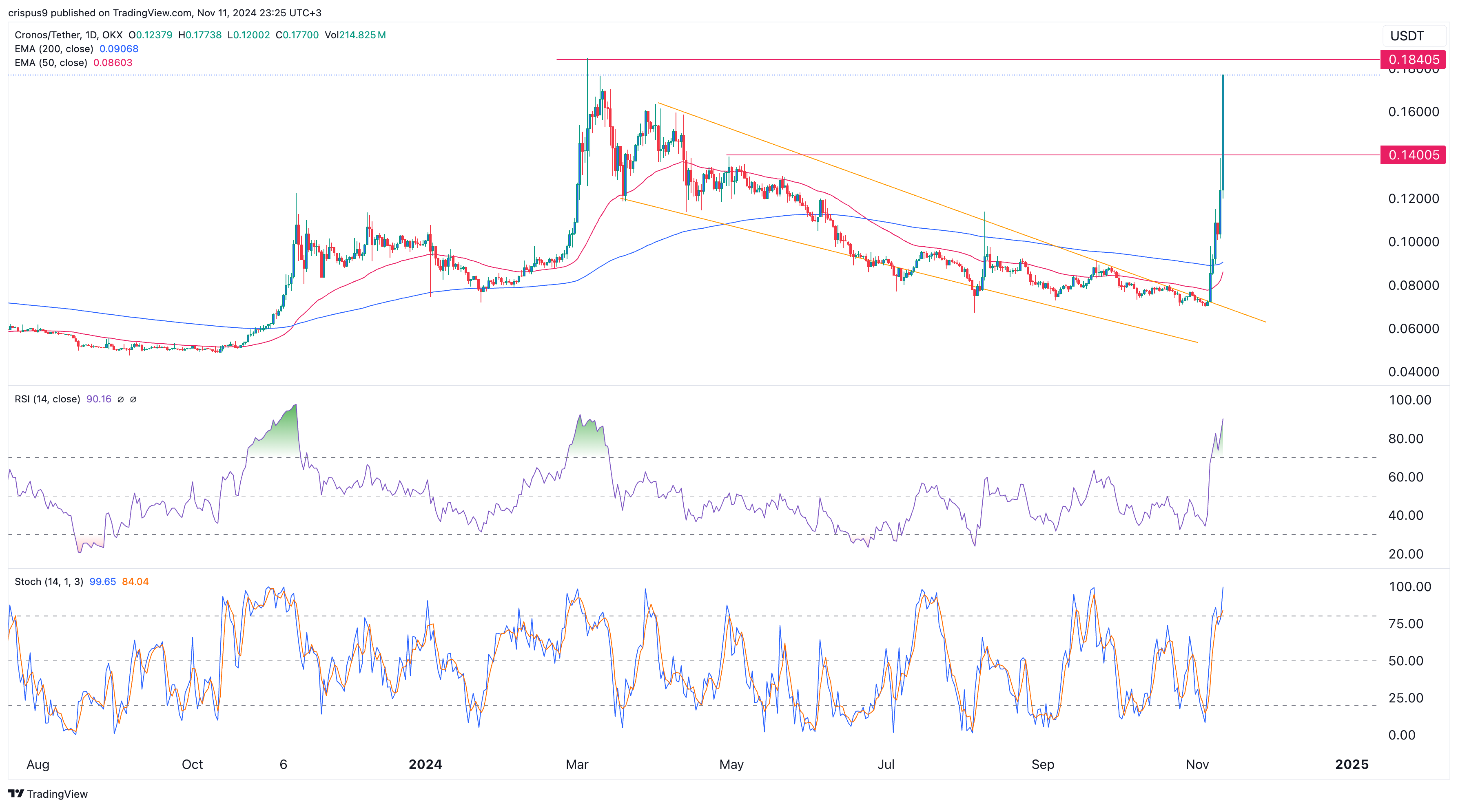Click the TradingView logo at bottom left
Viewport: 1458px width, 808px height.
pos(48,794)
